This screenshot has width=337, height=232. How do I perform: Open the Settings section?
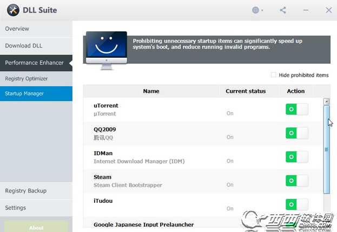point(36,208)
